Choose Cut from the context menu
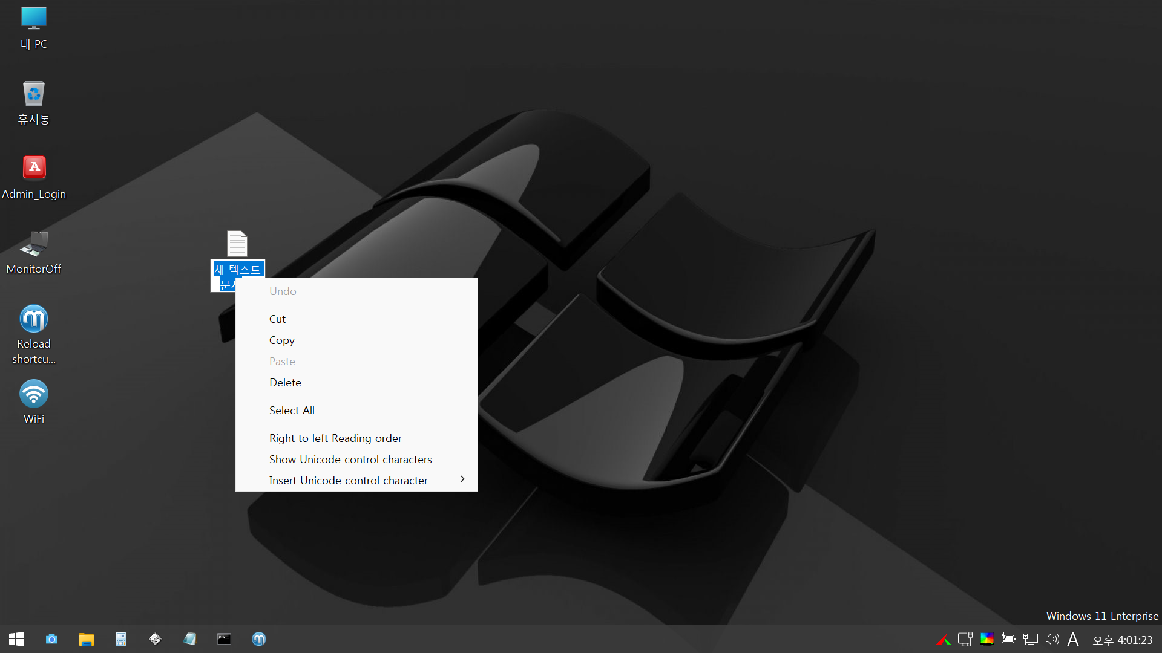The height and width of the screenshot is (653, 1162). (277, 319)
